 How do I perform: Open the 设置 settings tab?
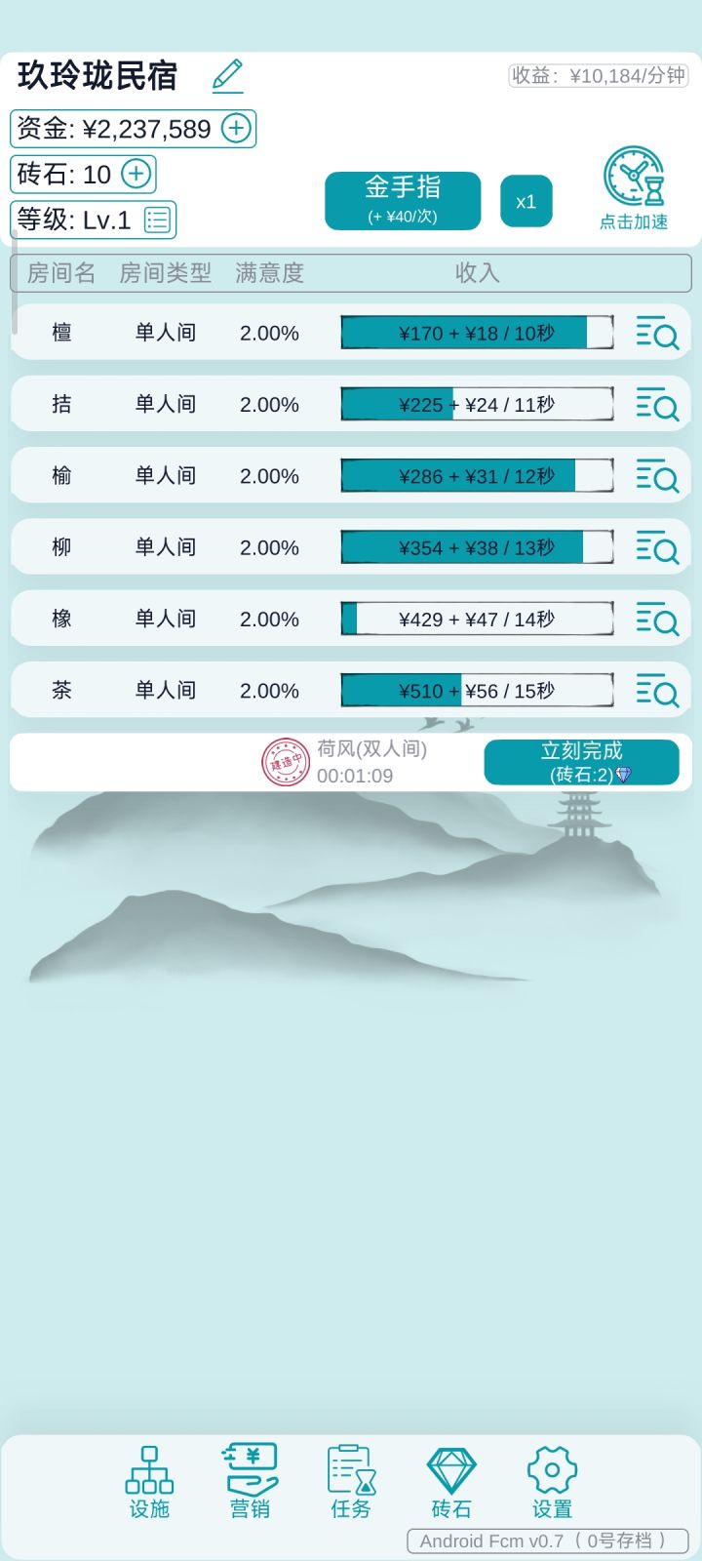552,1483
